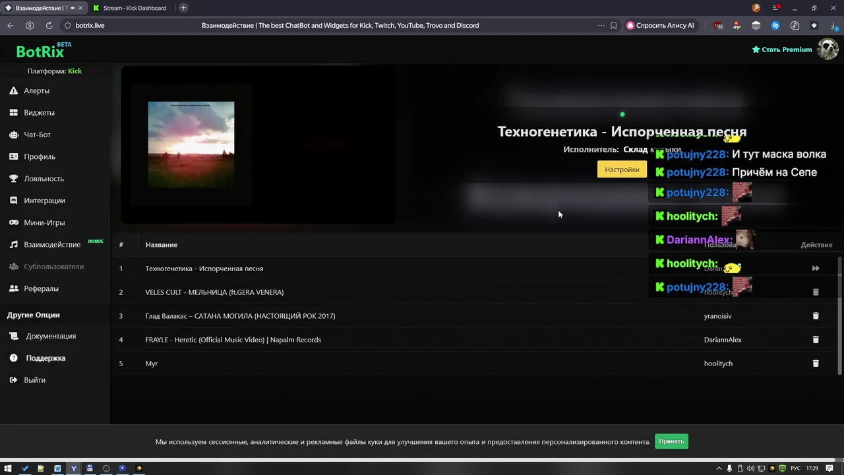Click the Документация book icon

coord(14,336)
